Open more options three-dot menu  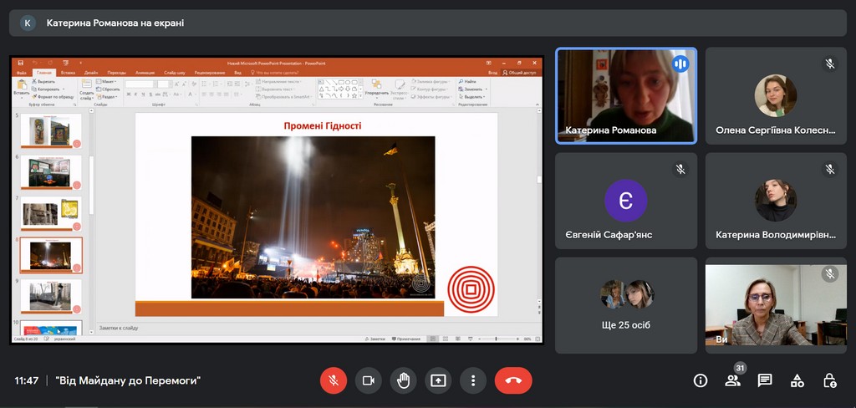click(x=473, y=380)
